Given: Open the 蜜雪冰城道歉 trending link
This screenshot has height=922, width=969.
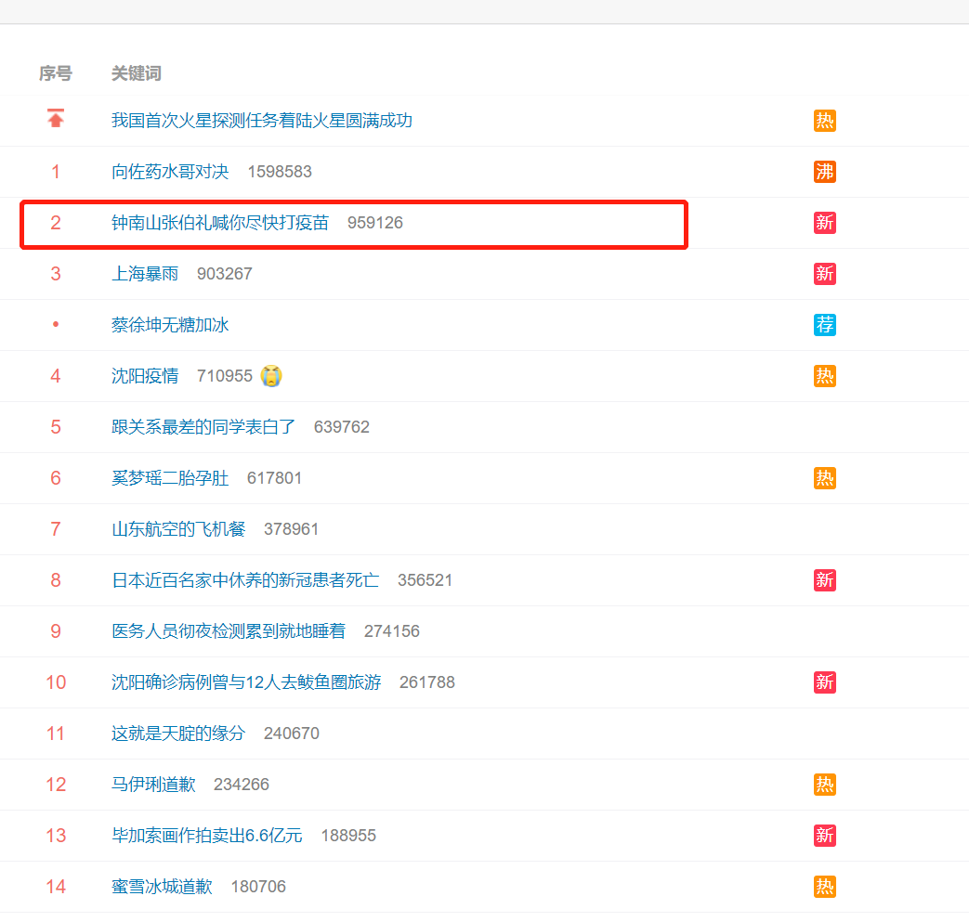Looking at the screenshot, I should coord(162,887).
